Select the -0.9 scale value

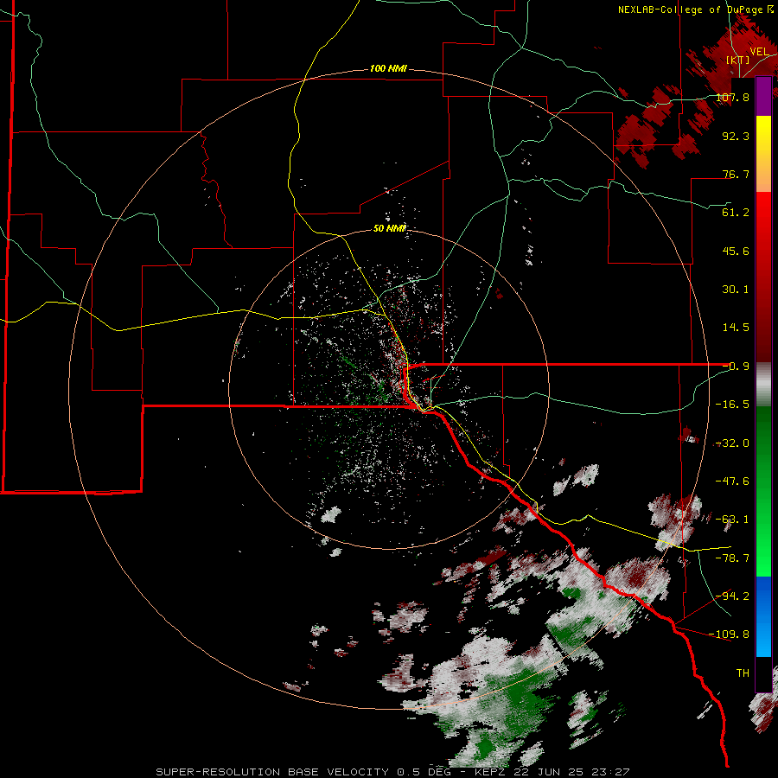click(x=736, y=367)
